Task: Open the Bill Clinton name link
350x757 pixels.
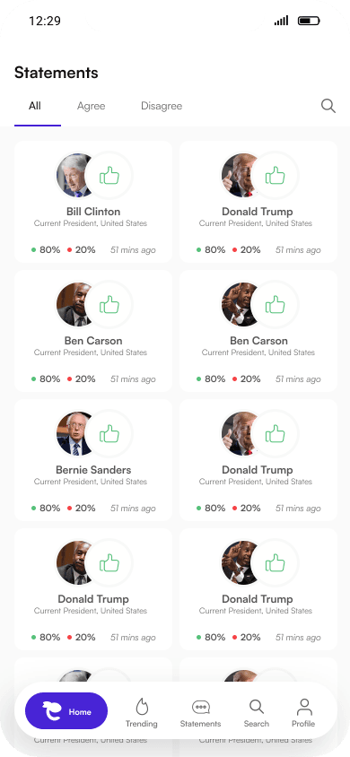Action: (93, 212)
